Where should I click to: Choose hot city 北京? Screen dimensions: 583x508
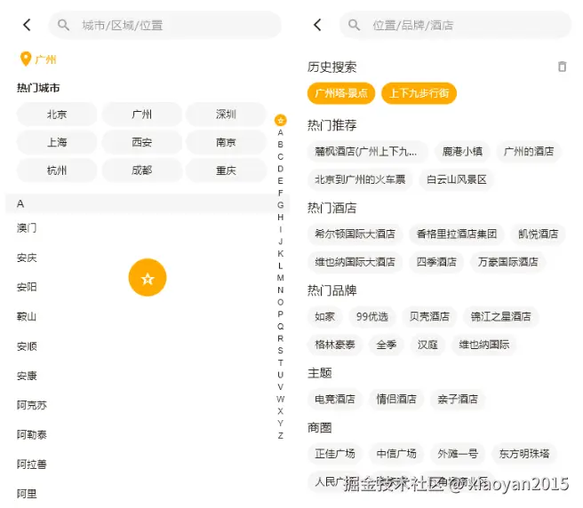pyautogui.click(x=57, y=114)
